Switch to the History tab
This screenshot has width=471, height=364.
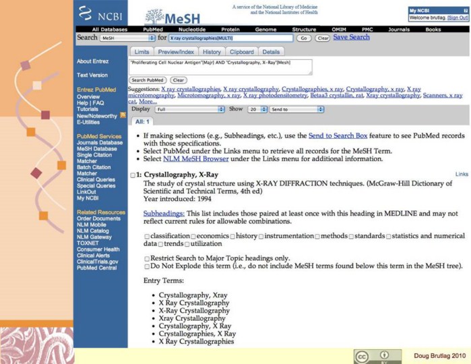[212, 52]
